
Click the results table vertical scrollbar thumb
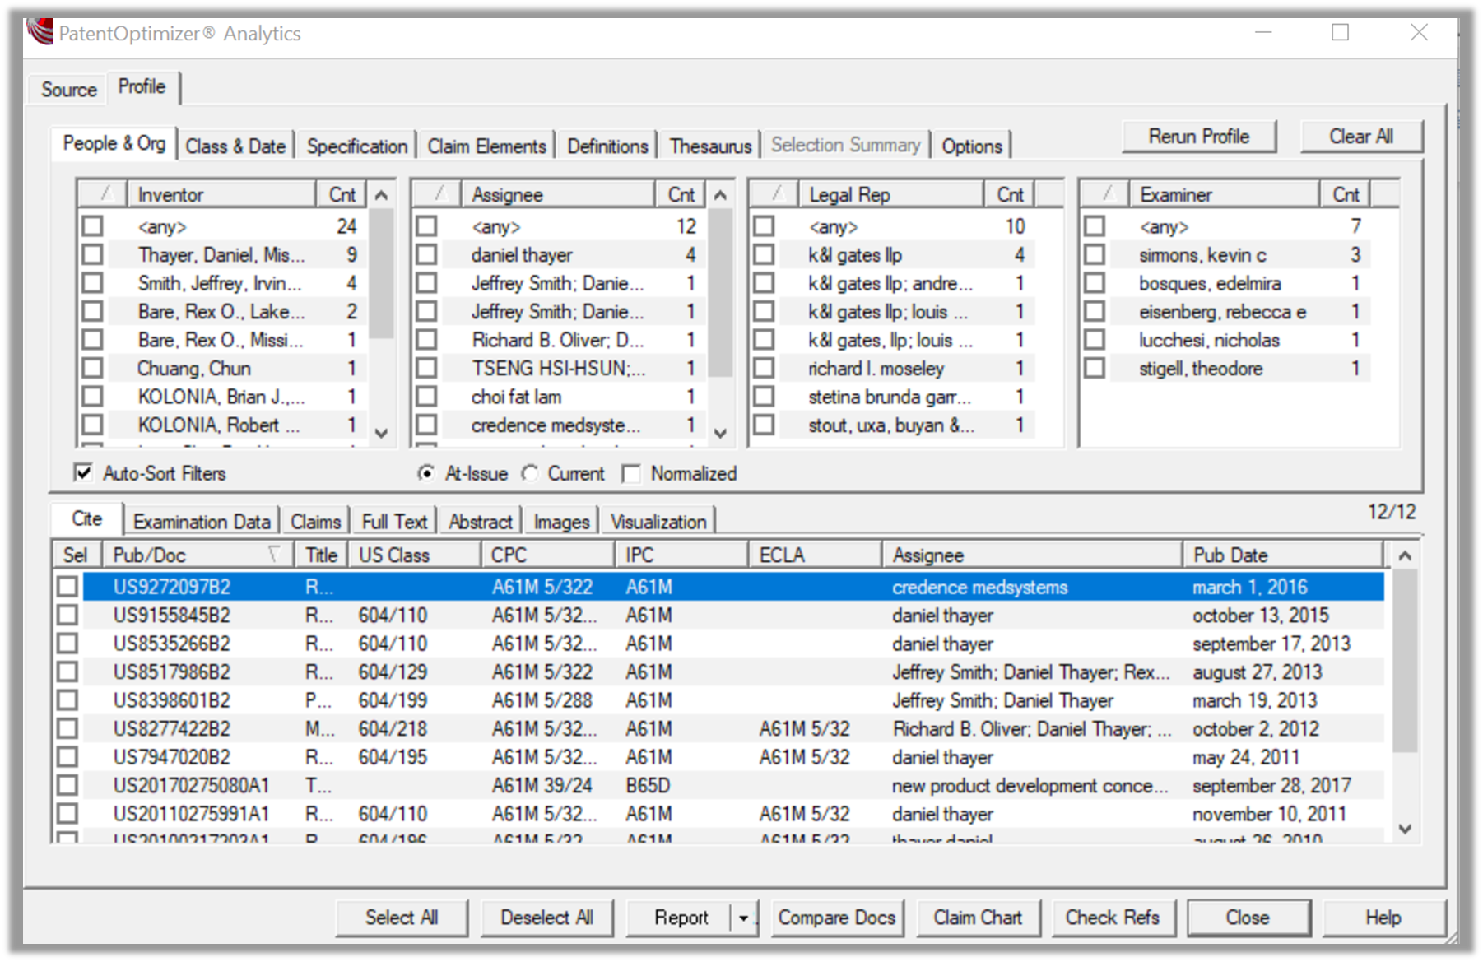click(x=1405, y=660)
